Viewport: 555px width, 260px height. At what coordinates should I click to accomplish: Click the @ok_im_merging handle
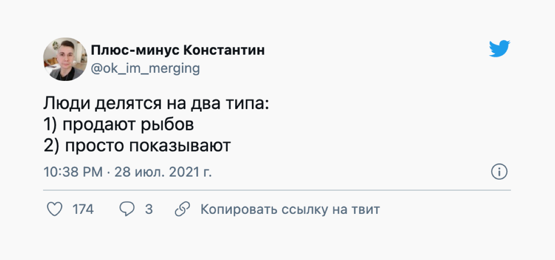click(145, 68)
